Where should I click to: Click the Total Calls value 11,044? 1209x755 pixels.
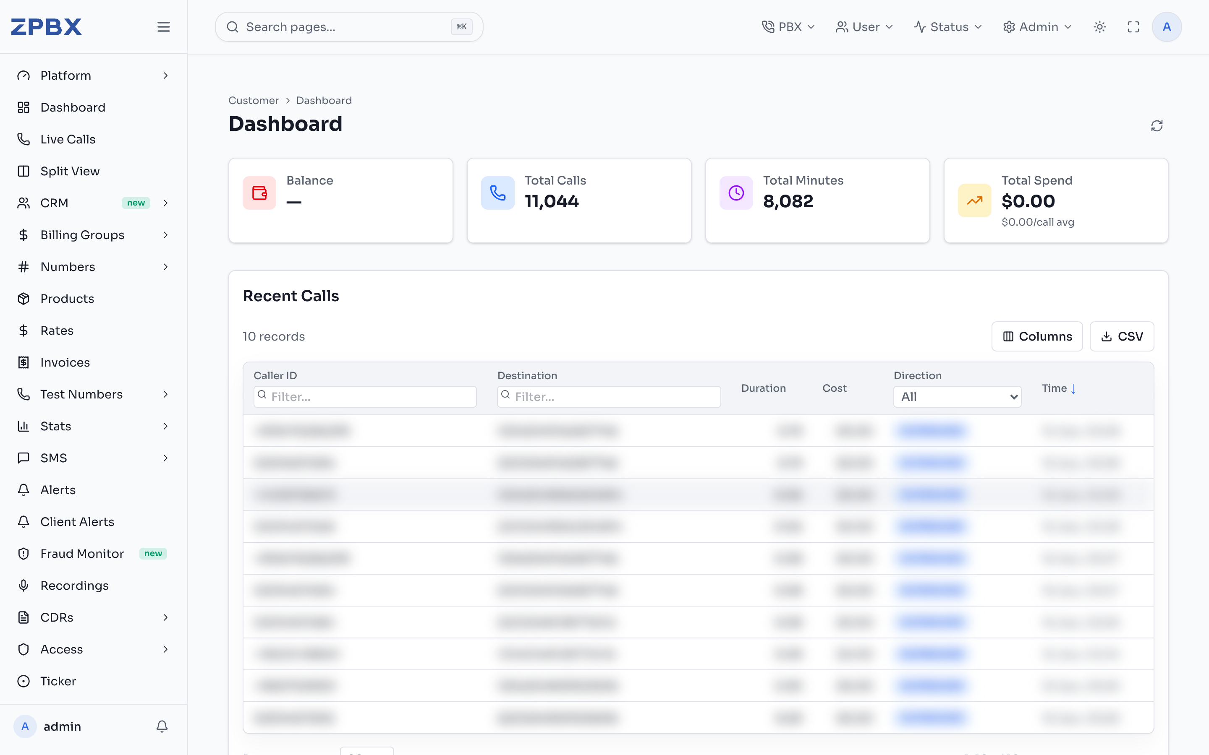click(552, 201)
